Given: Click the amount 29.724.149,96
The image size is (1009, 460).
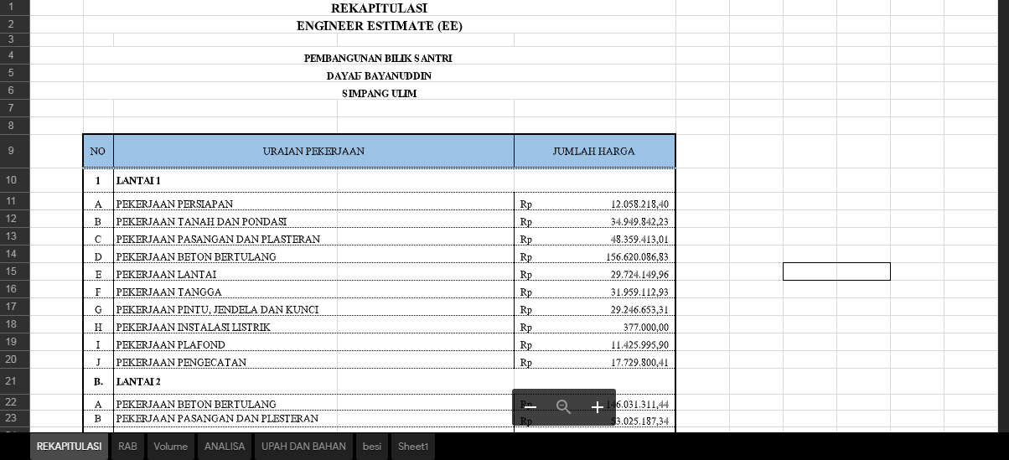Looking at the screenshot, I should pyautogui.click(x=640, y=275).
